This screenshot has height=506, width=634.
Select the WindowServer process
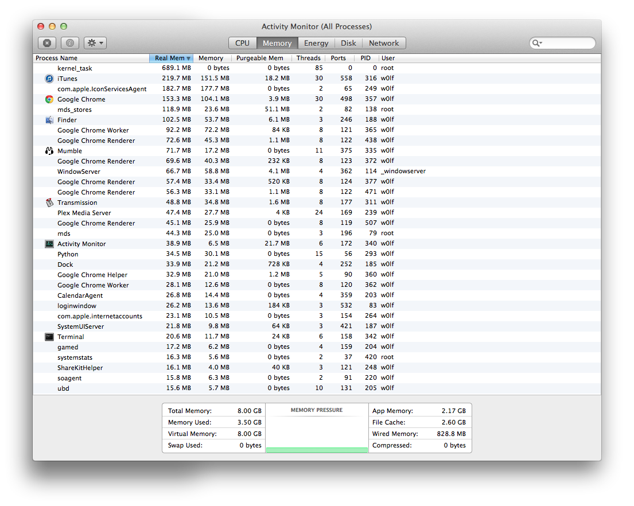coord(317,172)
